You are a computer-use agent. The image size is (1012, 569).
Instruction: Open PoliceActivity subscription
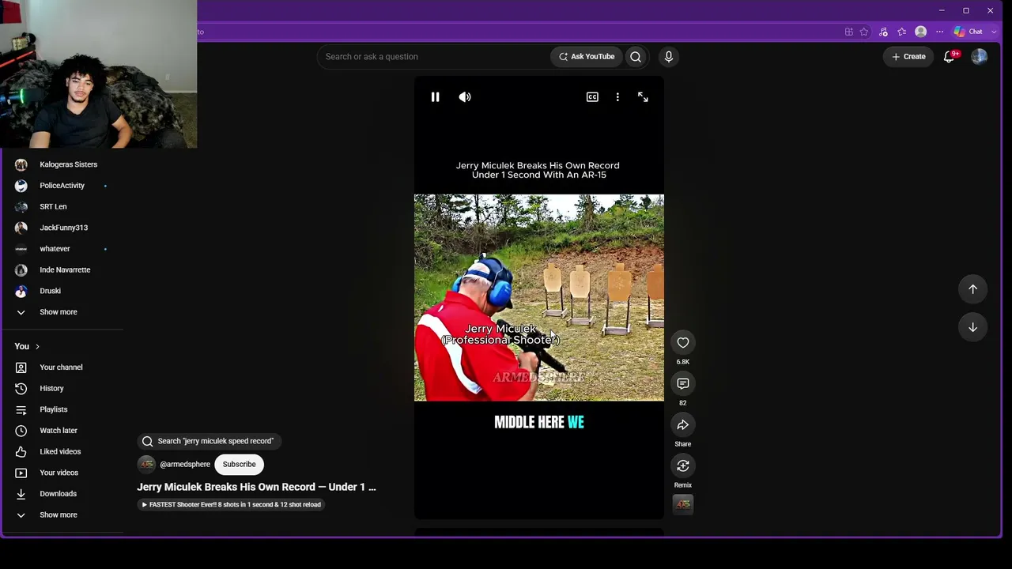point(63,186)
